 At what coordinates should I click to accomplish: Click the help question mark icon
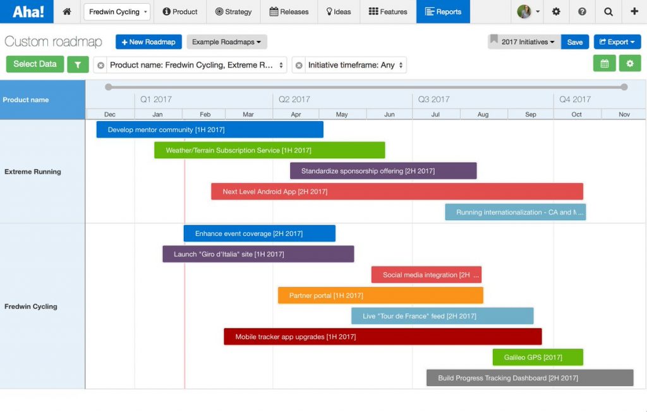coord(582,11)
